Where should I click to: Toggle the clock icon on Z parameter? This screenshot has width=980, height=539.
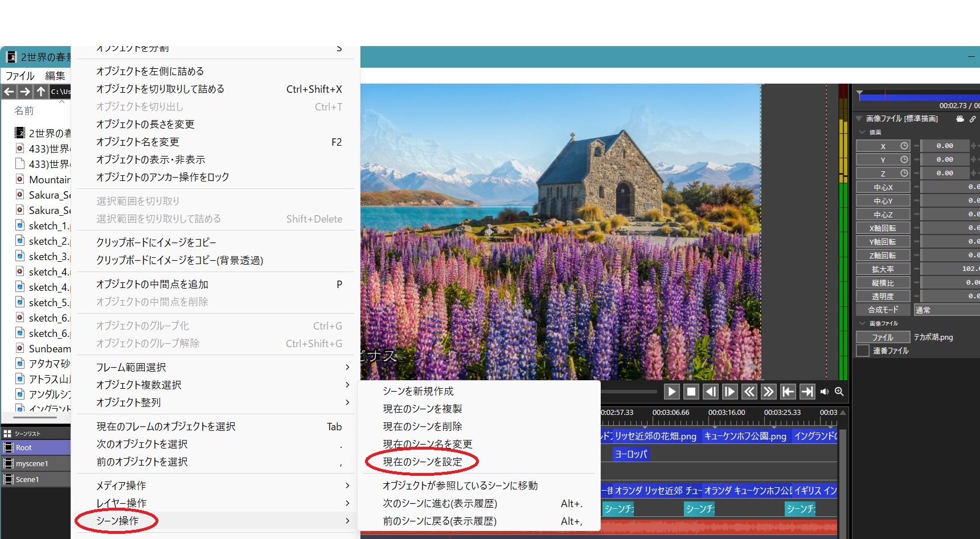[x=904, y=173]
